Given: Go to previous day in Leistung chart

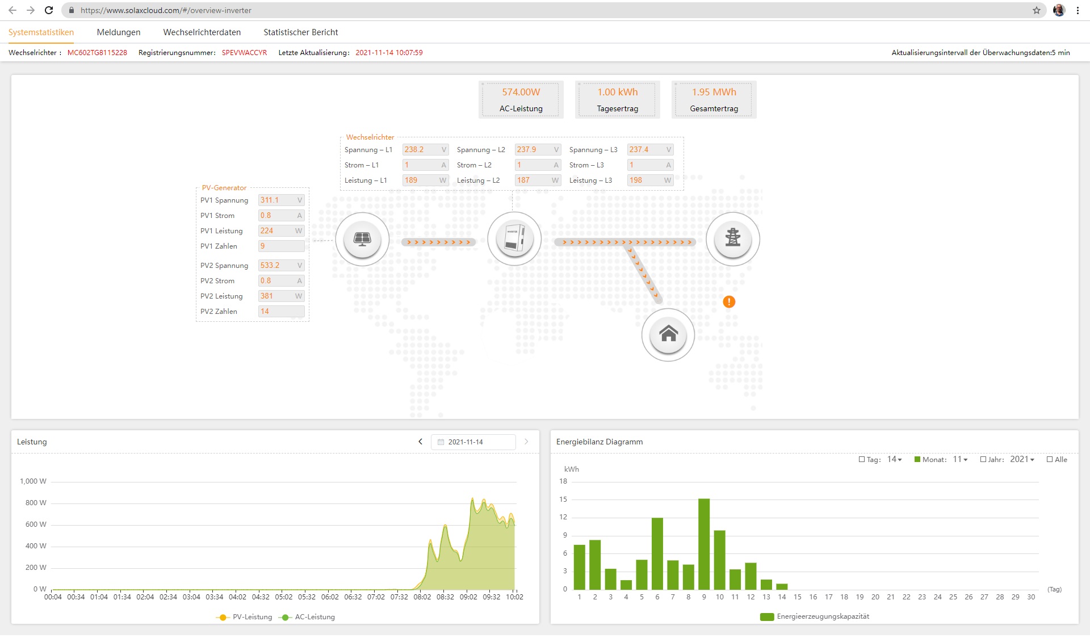Looking at the screenshot, I should tap(420, 442).
